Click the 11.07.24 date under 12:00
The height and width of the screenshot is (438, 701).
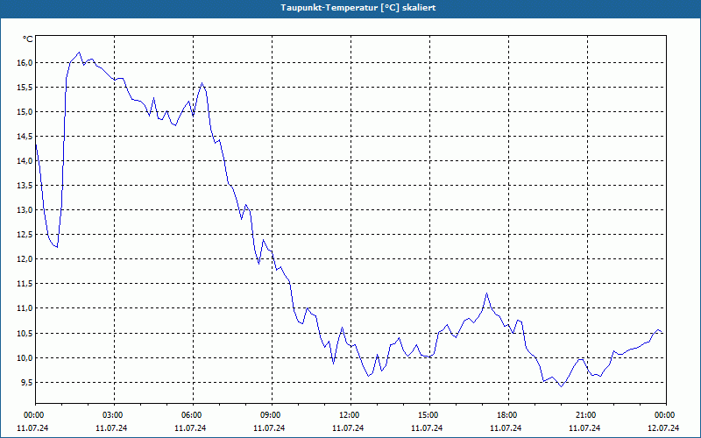click(x=348, y=428)
